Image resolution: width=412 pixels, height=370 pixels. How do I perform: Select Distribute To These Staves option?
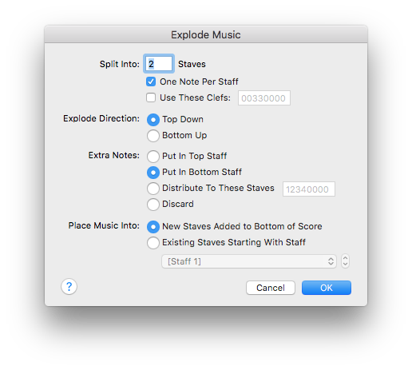(x=153, y=189)
